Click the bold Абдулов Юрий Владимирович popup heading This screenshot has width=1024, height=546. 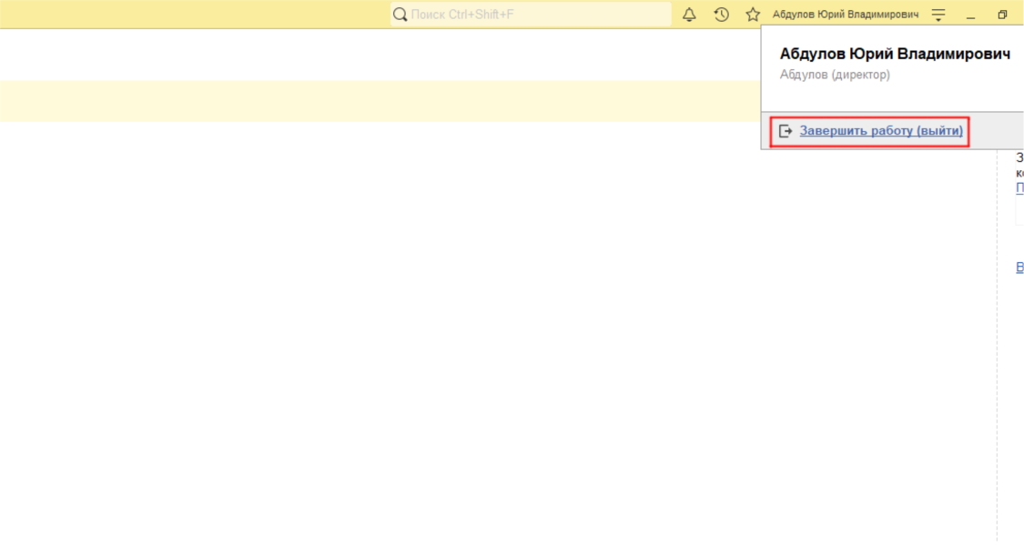(894, 55)
